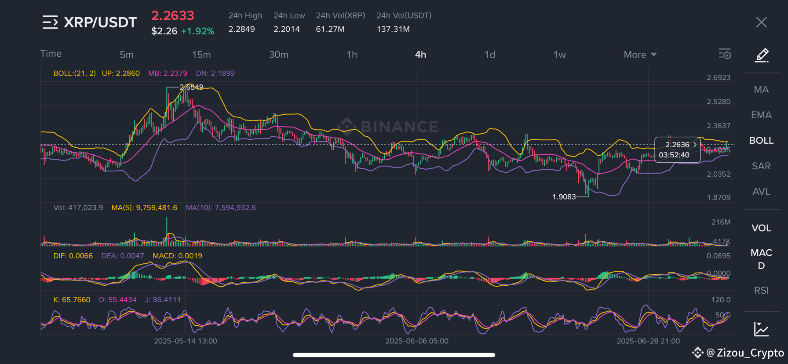Click the Vol: 417,023.9 label
Image resolution: width=788 pixels, height=364 pixels.
[x=78, y=207]
